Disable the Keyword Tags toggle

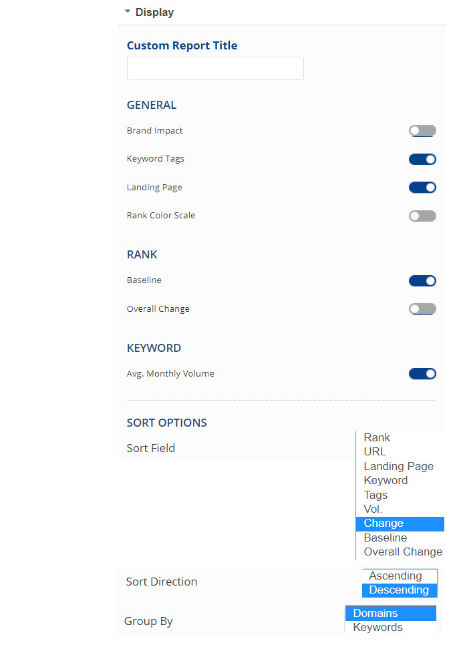tap(422, 159)
